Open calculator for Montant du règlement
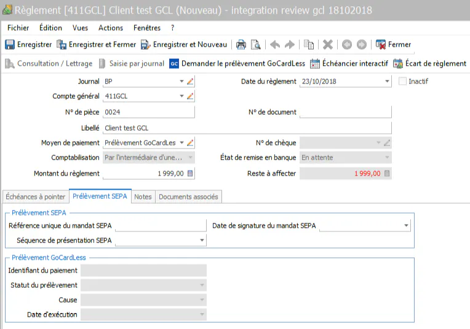This screenshot has width=470, height=329. coord(190,174)
